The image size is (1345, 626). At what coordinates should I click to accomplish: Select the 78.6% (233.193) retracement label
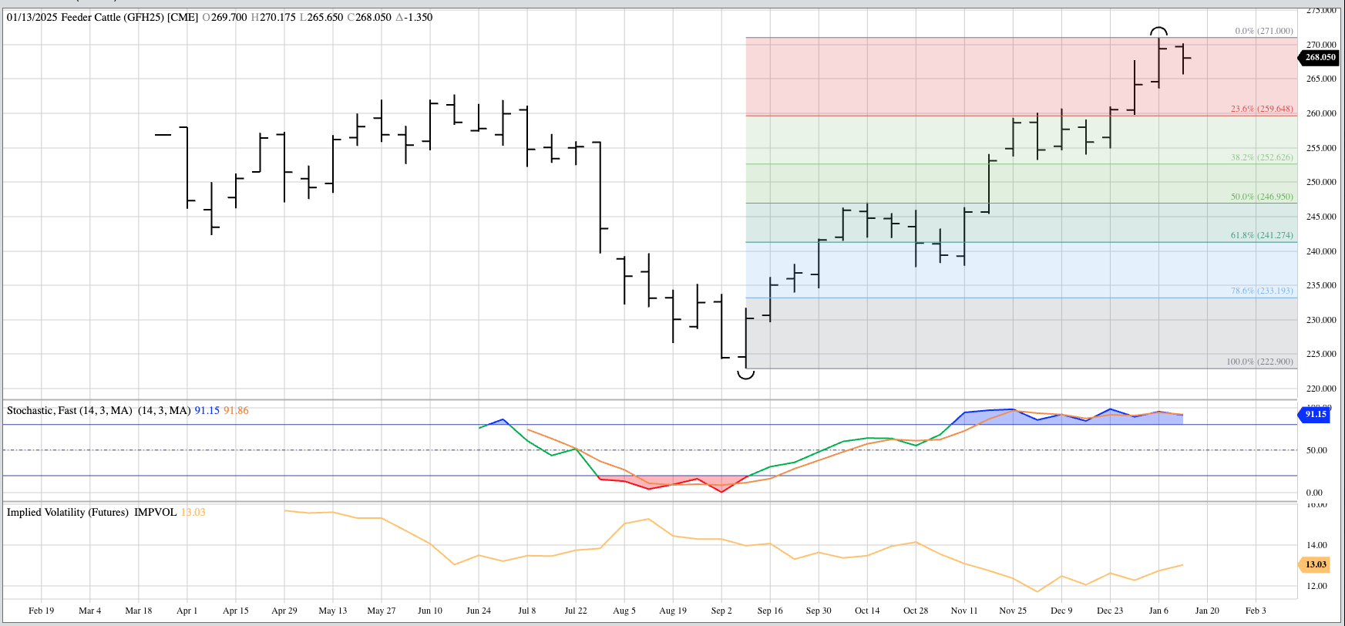(x=1261, y=291)
